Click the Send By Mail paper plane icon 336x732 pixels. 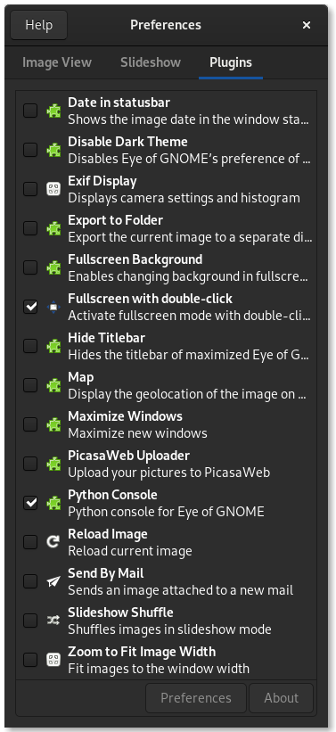click(53, 581)
